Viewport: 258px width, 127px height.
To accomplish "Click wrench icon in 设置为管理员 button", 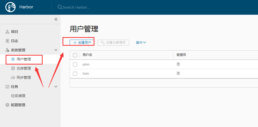I will click(x=103, y=43).
